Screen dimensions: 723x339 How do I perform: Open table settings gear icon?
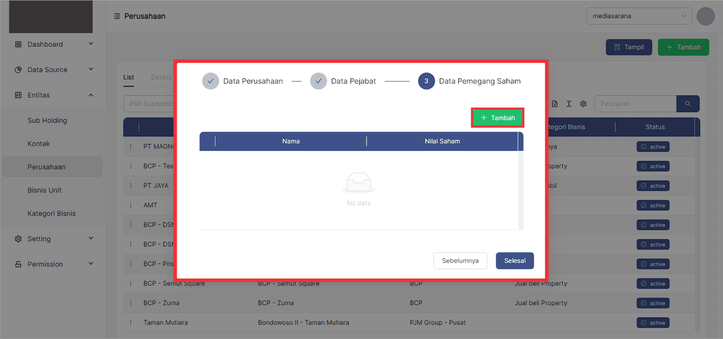pos(583,104)
